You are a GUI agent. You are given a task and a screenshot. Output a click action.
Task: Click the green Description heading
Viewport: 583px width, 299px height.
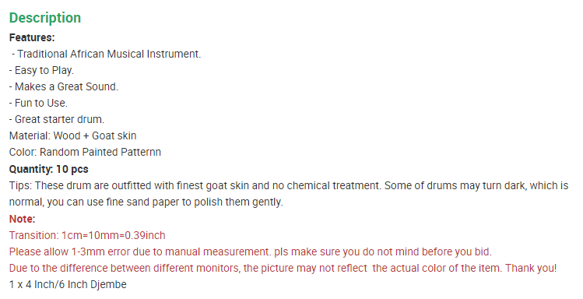tap(45, 18)
